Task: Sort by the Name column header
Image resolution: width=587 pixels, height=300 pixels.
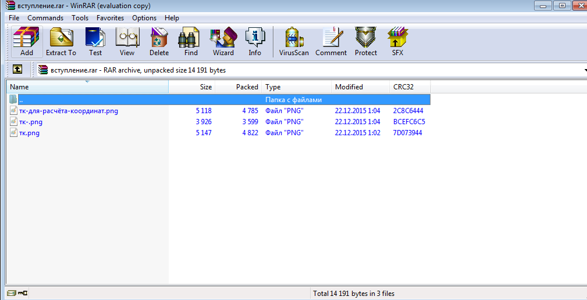Action: (x=87, y=87)
